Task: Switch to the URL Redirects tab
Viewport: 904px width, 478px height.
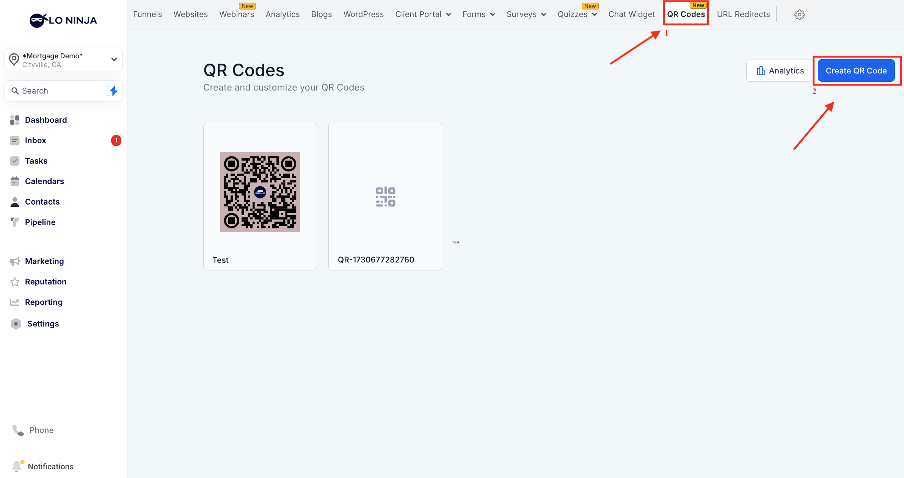Action: (743, 14)
